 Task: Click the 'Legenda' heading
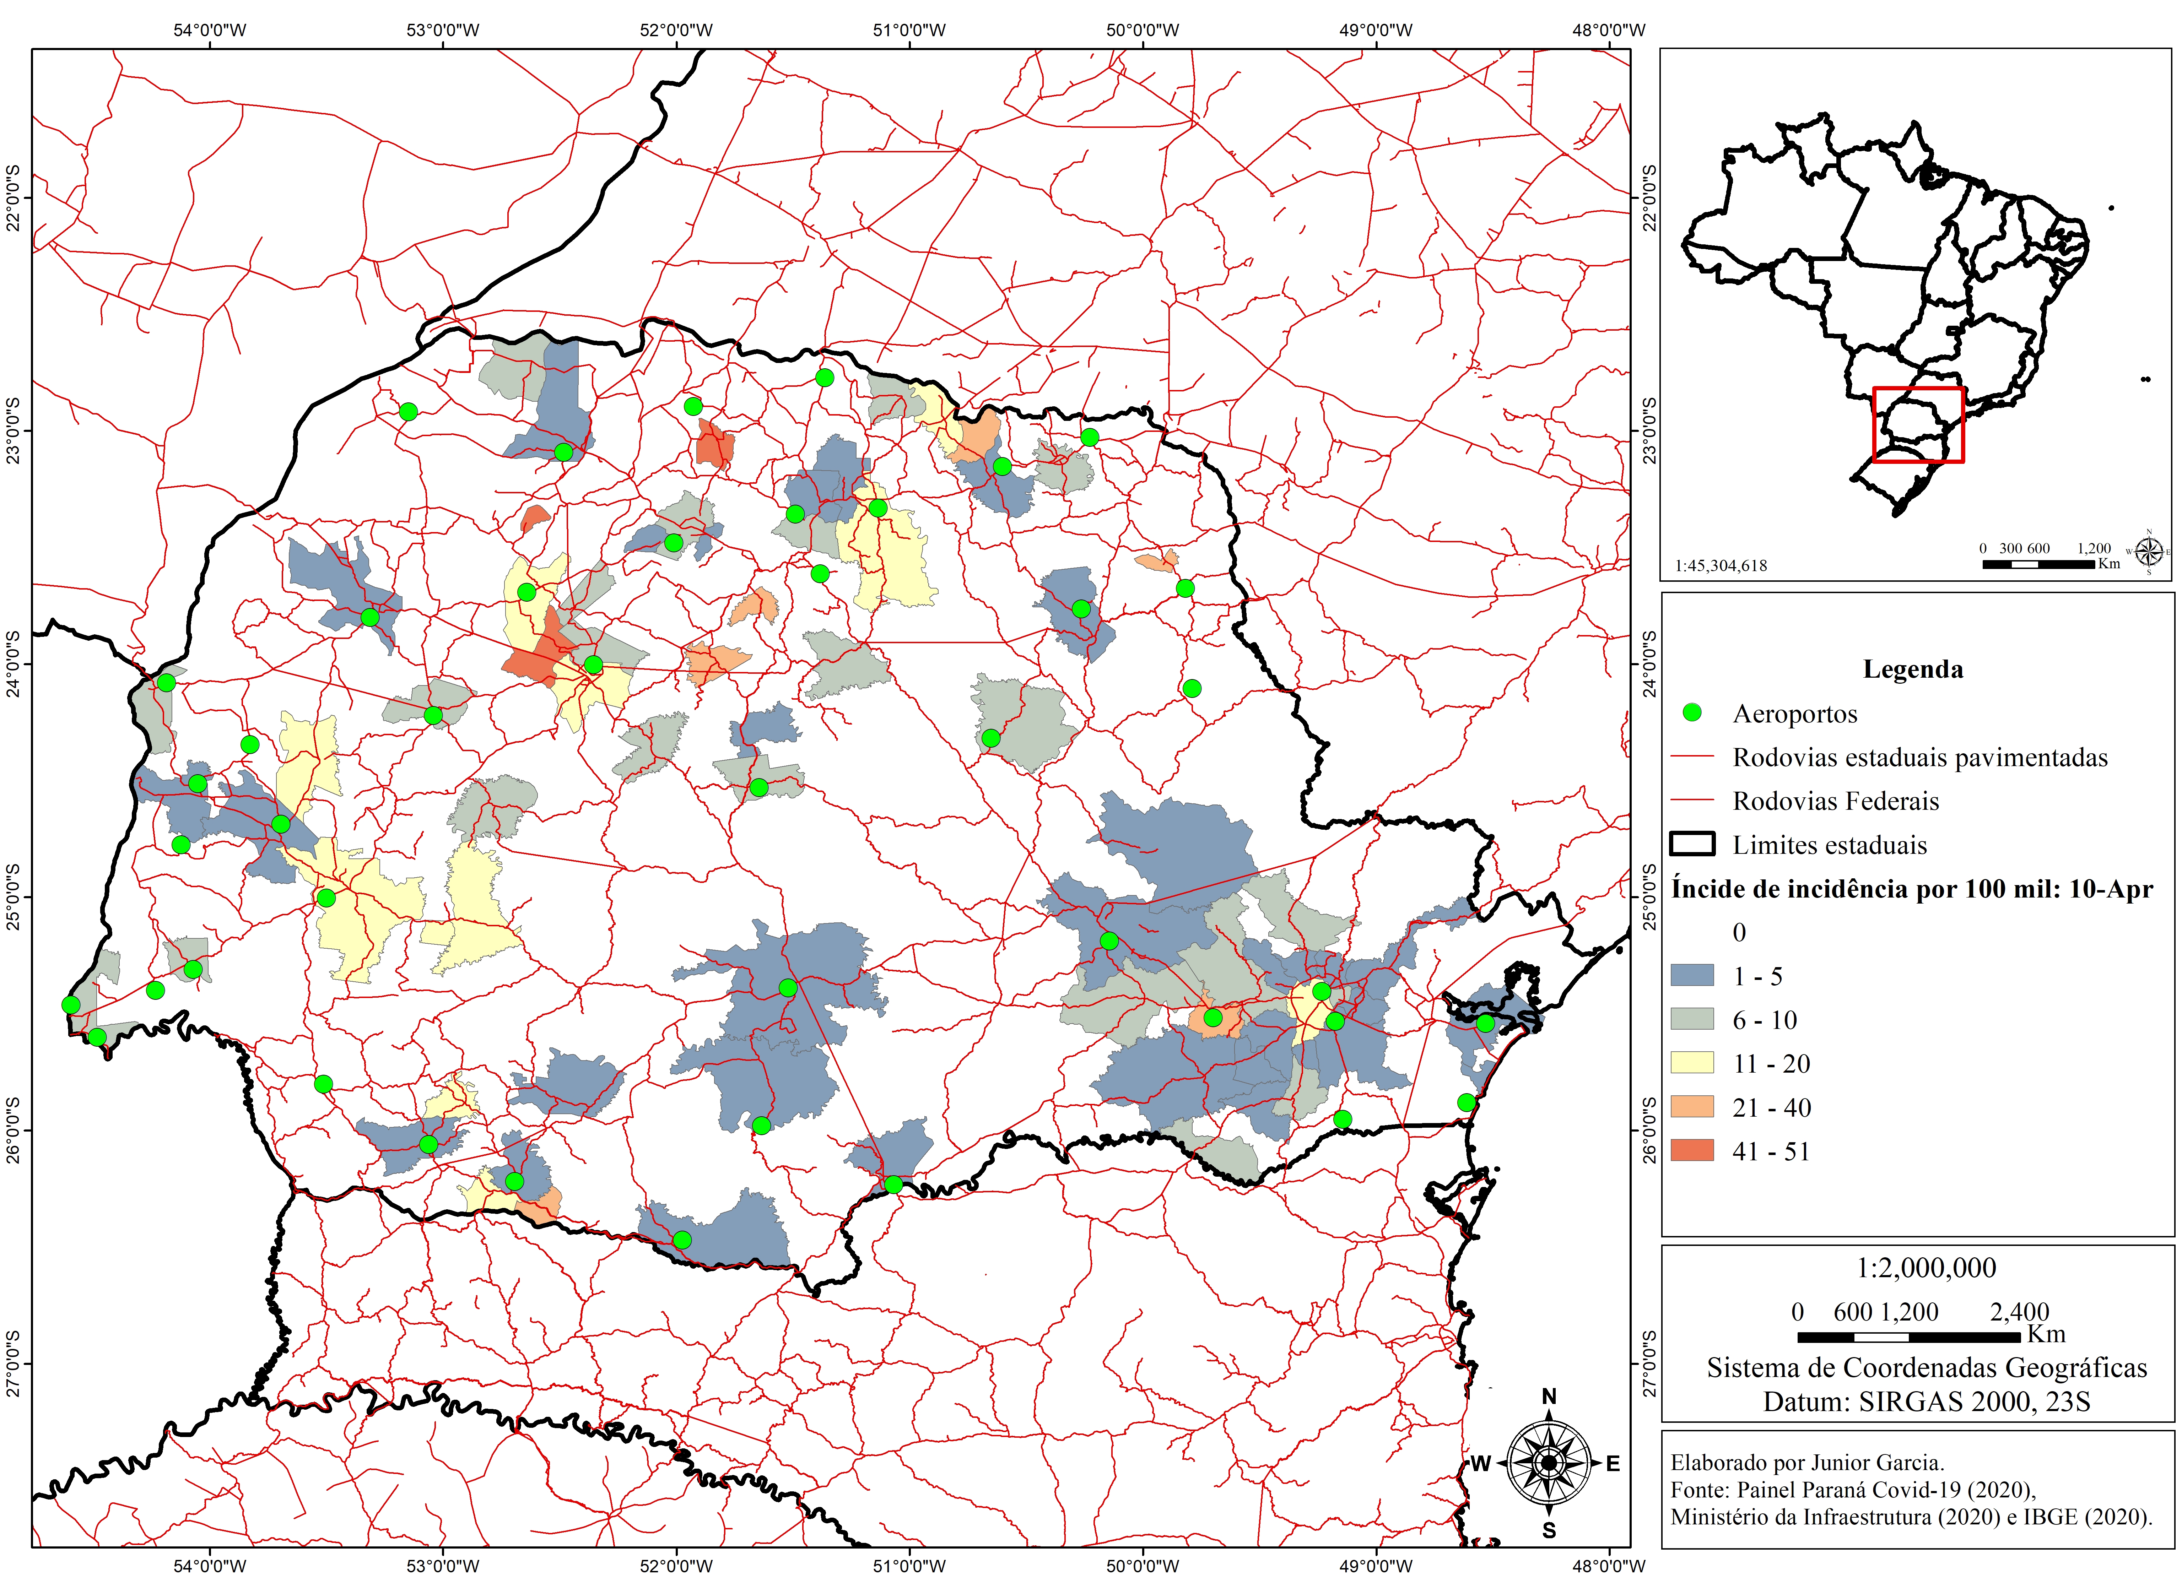click(x=1913, y=669)
